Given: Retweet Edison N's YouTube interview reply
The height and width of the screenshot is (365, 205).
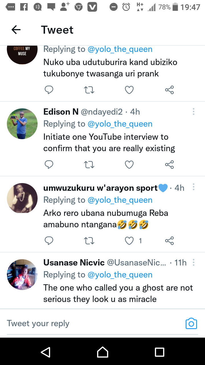Looking at the screenshot, I should click(x=89, y=165).
